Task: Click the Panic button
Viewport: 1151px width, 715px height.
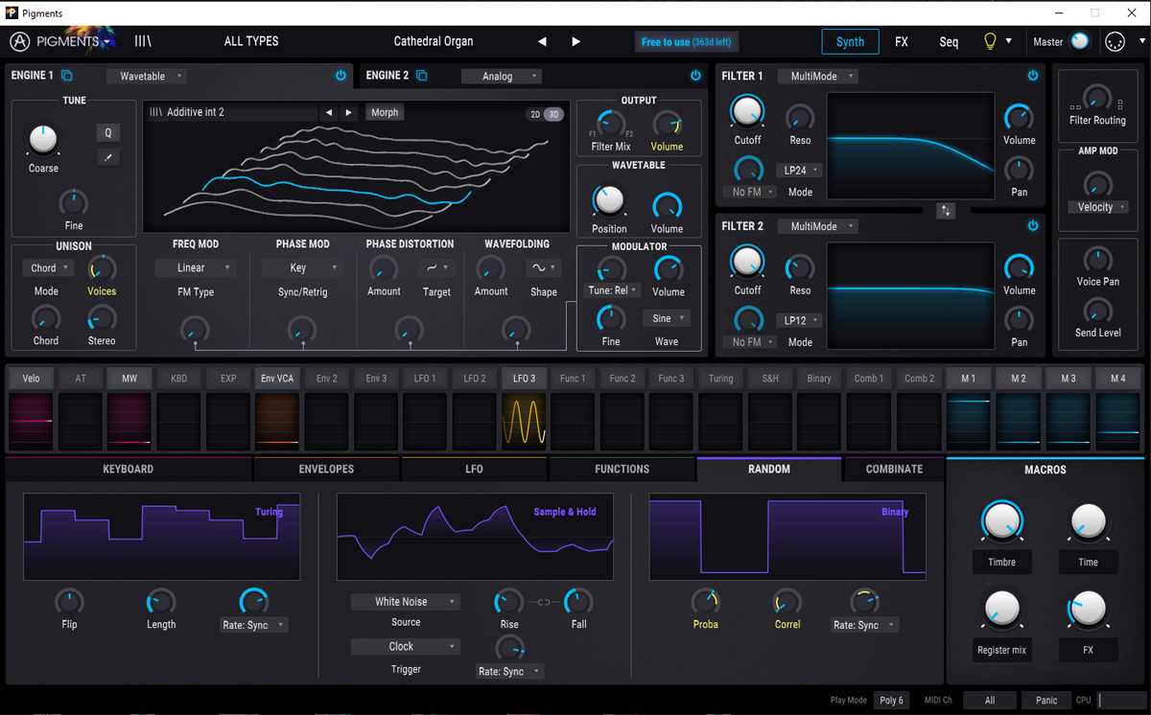Action: tap(1046, 701)
